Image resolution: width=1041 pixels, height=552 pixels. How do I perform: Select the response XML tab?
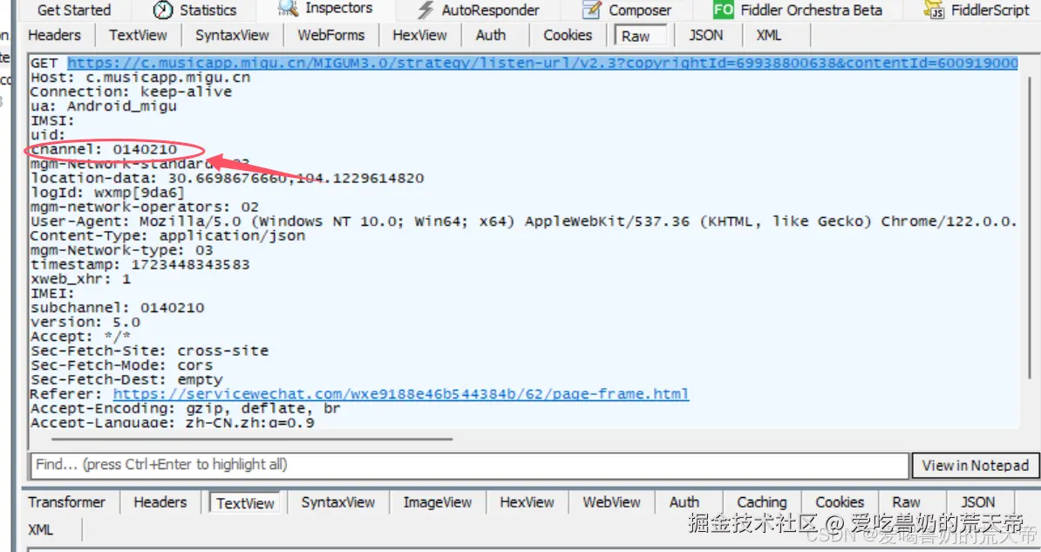point(40,530)
